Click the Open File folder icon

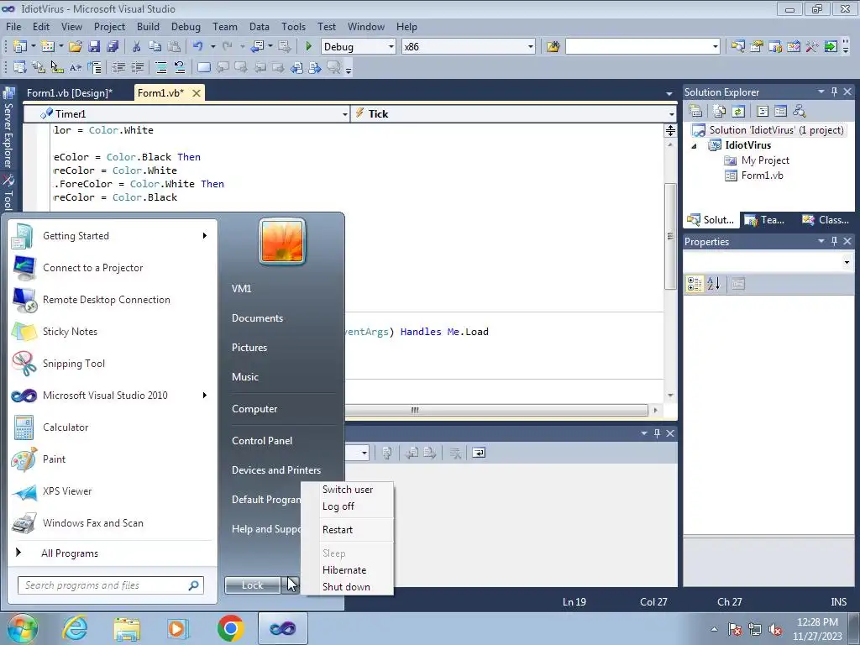coord(75,47)
